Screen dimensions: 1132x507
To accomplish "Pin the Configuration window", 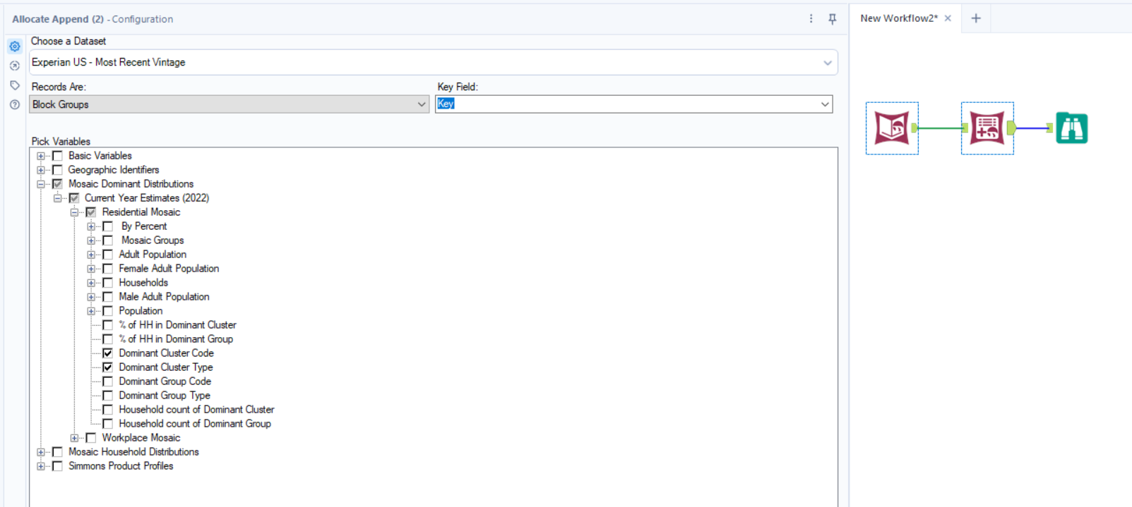I will tap(832, 19).
